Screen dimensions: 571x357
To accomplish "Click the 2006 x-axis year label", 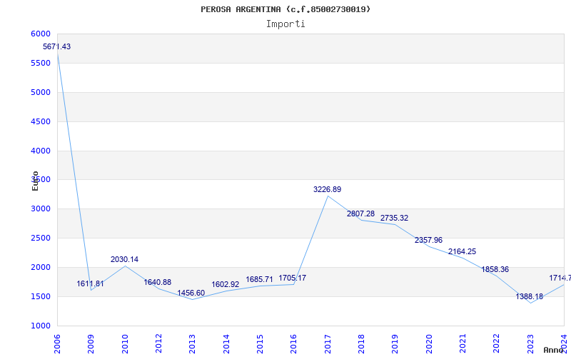I will (x=57, y=343).
